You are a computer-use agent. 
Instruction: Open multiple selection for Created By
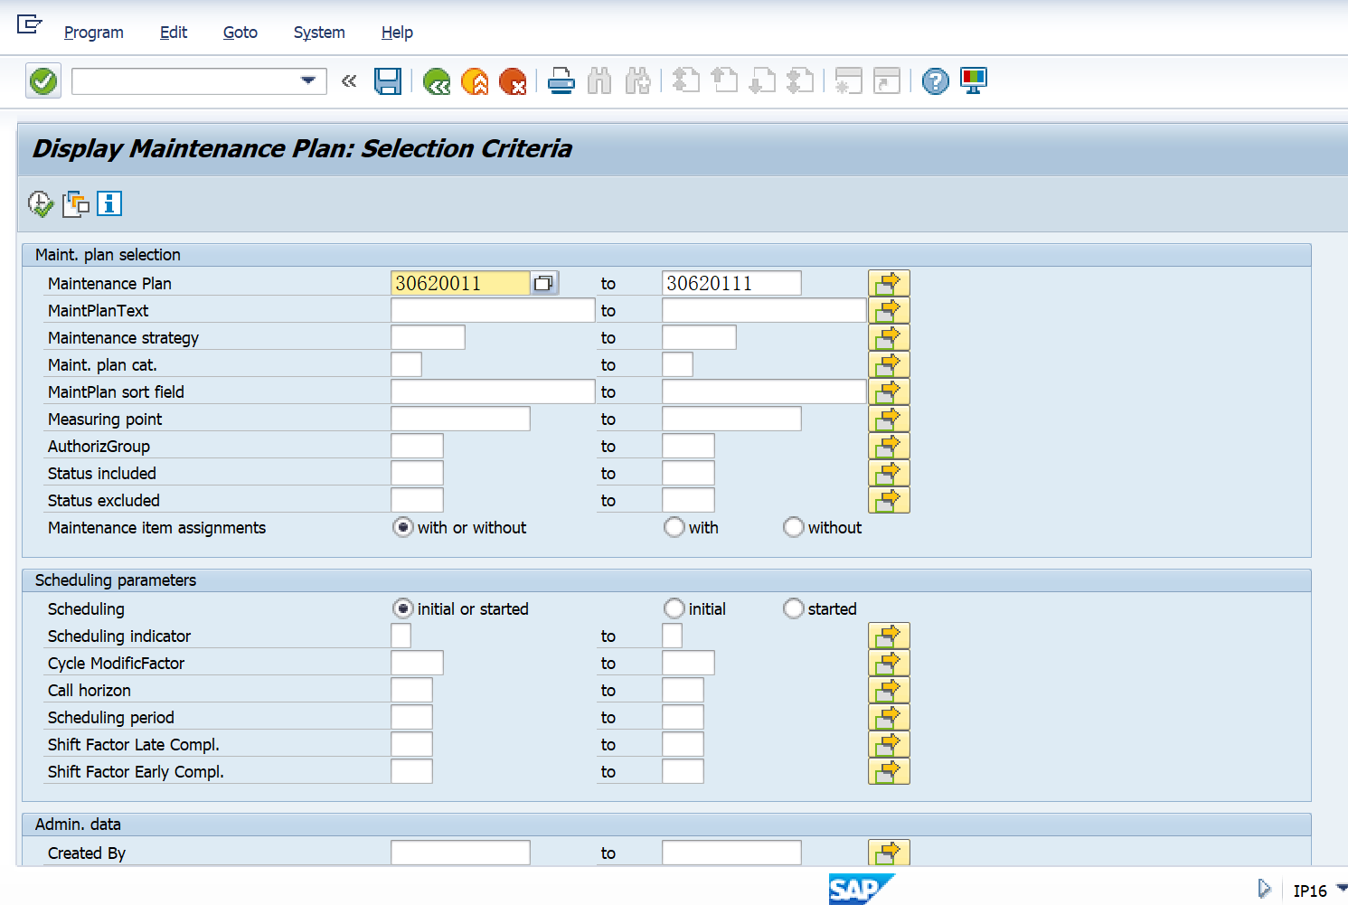click(x=889, y=853)
